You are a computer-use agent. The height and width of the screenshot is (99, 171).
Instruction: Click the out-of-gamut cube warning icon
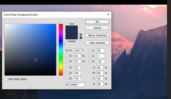coord(81,35)
